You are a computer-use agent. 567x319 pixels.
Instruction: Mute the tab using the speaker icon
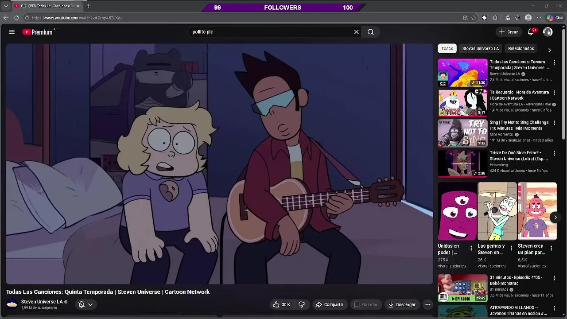[23, 6]
